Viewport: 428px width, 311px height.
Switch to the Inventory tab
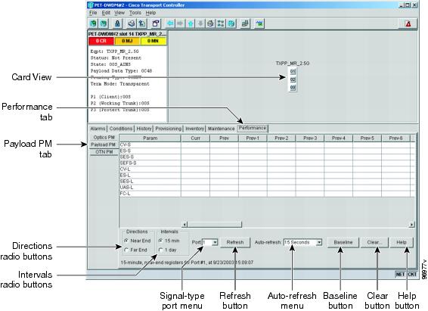[194, 129]
